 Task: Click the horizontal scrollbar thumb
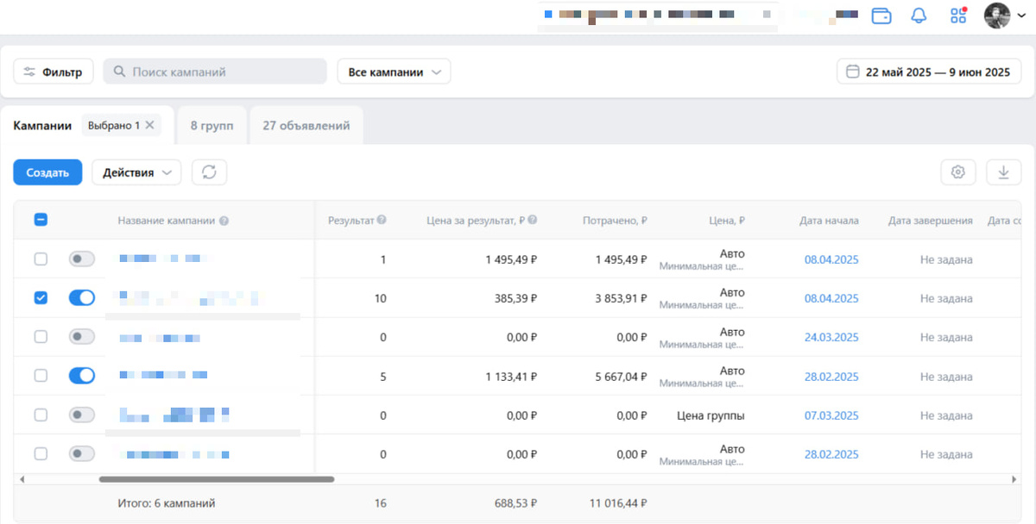216,478
